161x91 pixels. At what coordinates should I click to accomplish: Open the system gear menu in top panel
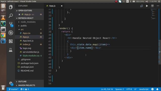pos(159,2)
